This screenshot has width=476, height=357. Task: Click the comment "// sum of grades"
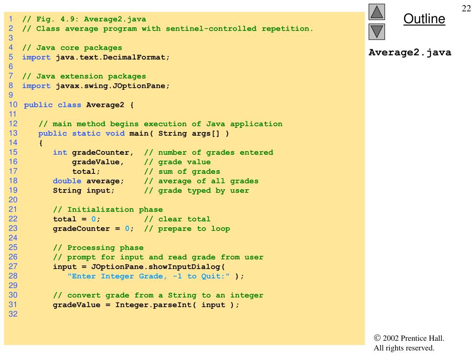182,172
